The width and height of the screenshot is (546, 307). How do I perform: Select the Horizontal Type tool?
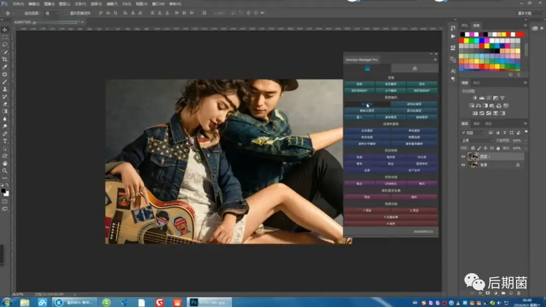click(5, 141)
